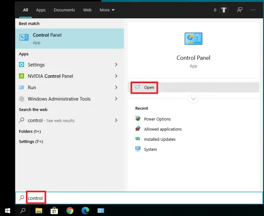Click the System monitor icon
This screenshot has height=216, width=264.
138,149
